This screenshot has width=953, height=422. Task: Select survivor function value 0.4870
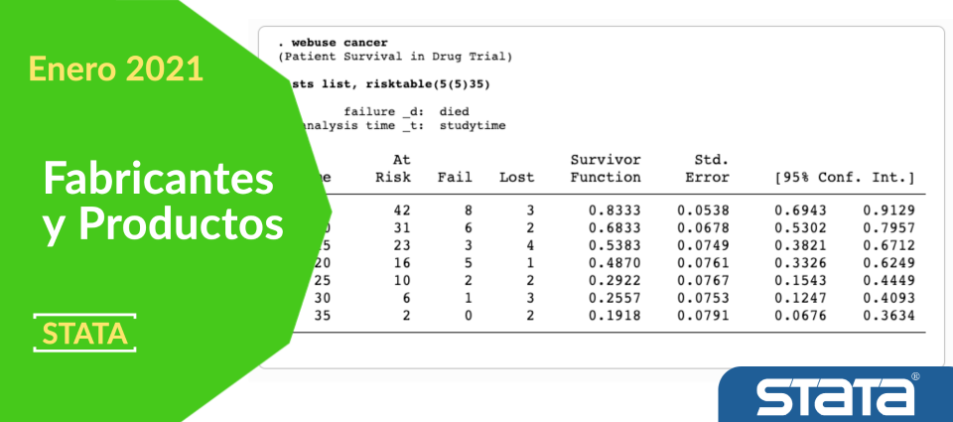(x=614, y=263)
